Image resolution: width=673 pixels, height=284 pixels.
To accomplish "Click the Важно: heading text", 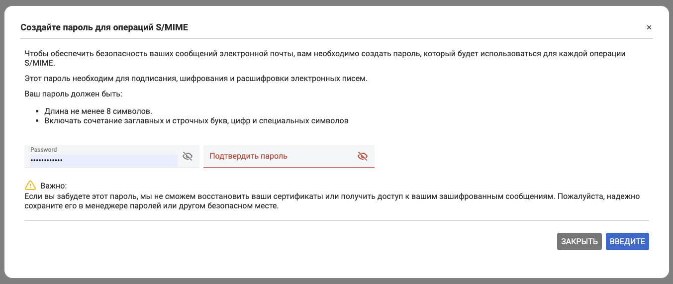I will point(53,186).
